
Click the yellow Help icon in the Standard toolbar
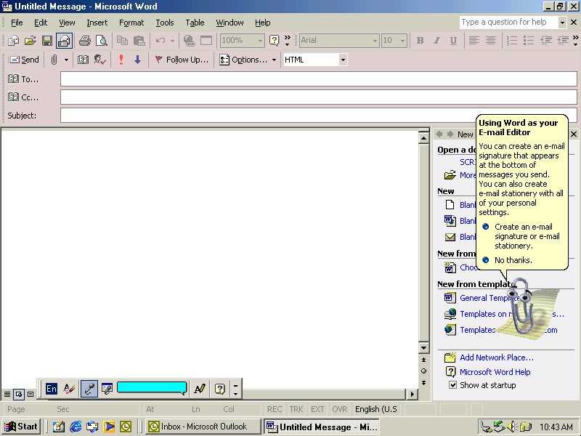coord(275,41)
